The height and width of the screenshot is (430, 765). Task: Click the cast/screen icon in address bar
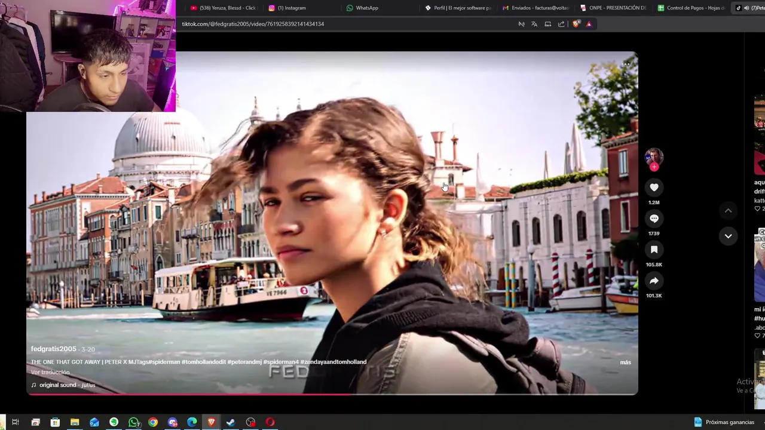547,24
